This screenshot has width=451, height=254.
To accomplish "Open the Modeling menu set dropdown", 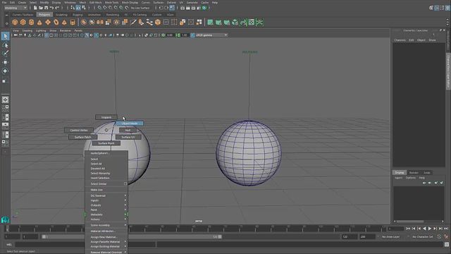I will [x=16, y=8].
